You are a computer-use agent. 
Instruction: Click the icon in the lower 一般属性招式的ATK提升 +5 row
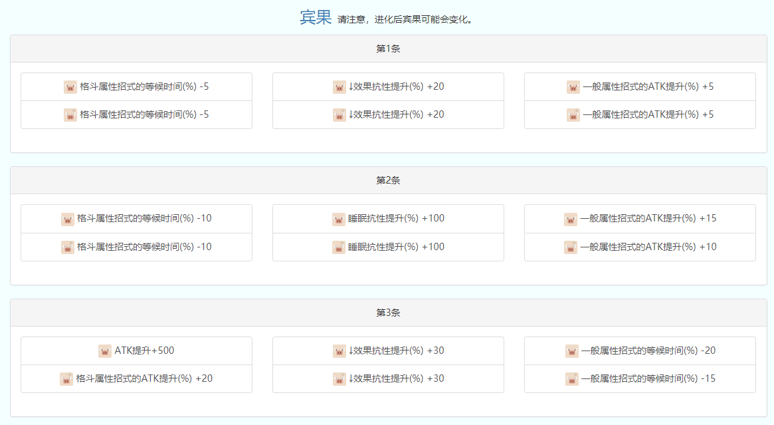573,114
